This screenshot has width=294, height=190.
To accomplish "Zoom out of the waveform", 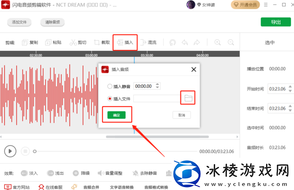I will [x=231, y=42].
